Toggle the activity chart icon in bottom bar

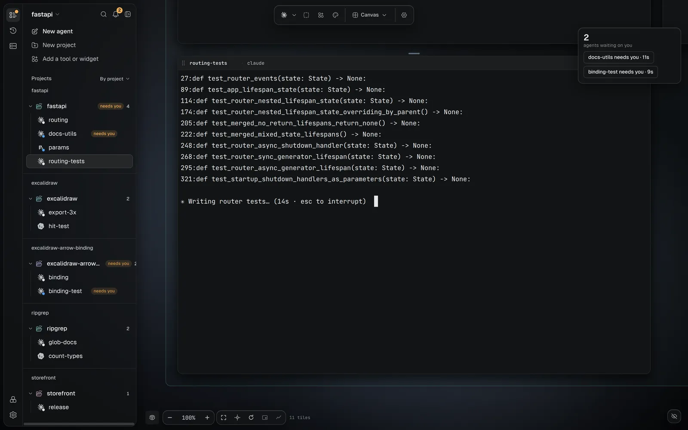(x=279, y=418)
